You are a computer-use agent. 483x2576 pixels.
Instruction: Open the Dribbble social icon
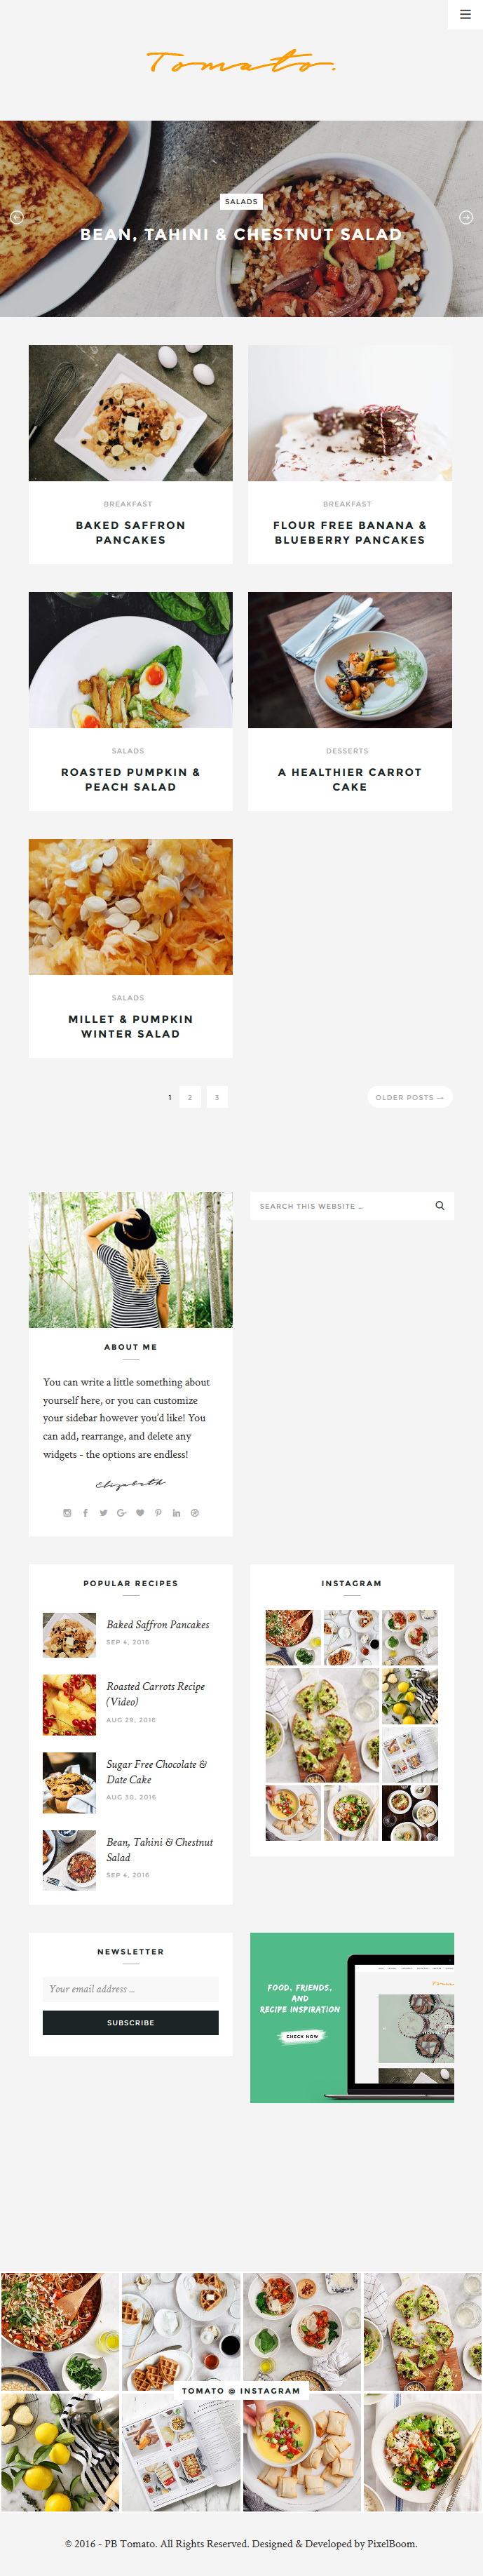click(x=195, y=1512)
